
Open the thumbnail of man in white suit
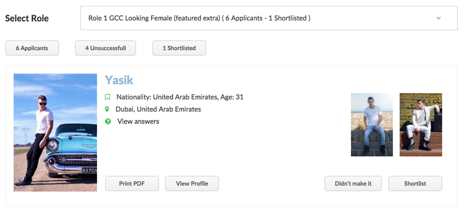tap(421, 124)
